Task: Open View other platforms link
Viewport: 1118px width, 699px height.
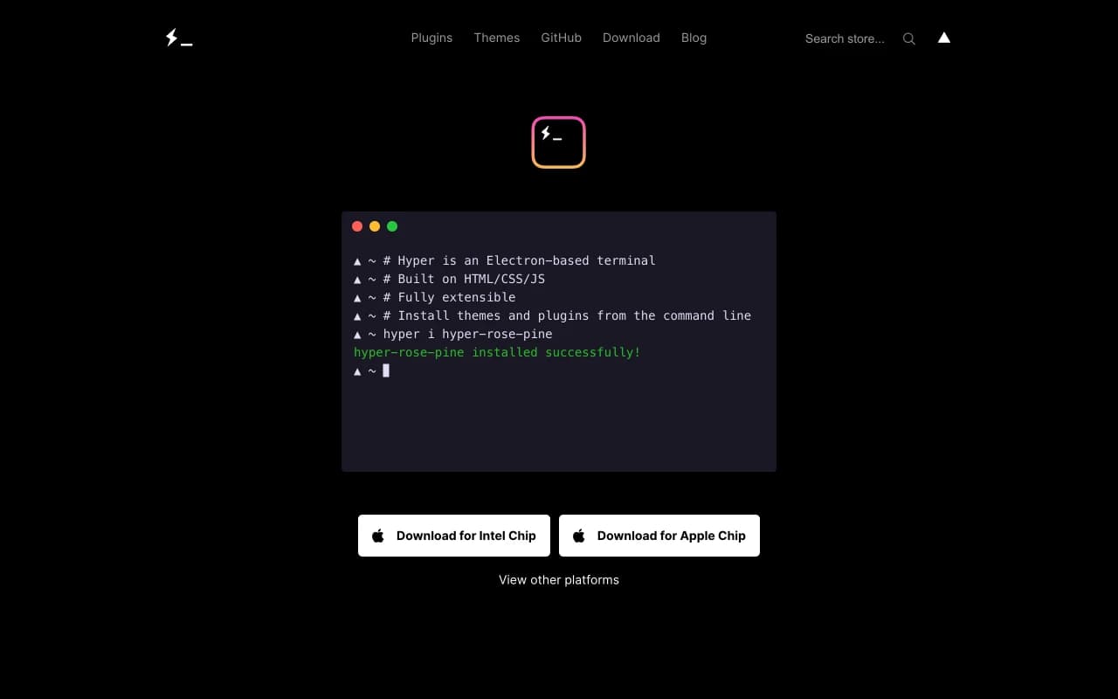Action: coord(558,579)
